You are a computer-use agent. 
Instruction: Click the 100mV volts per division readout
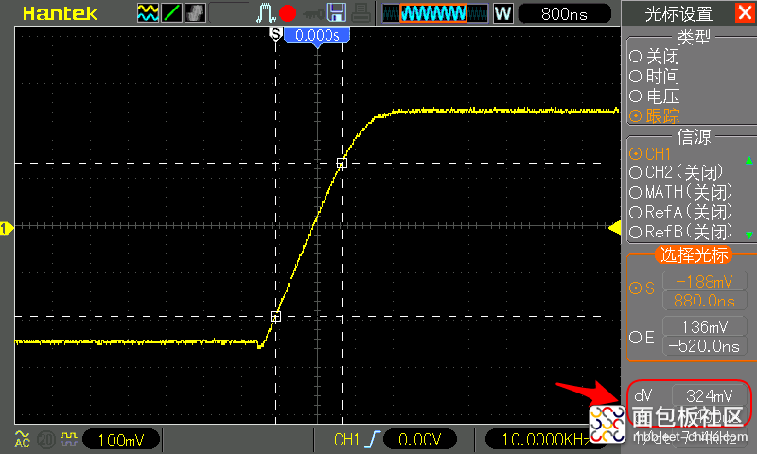tap(121, 440)
